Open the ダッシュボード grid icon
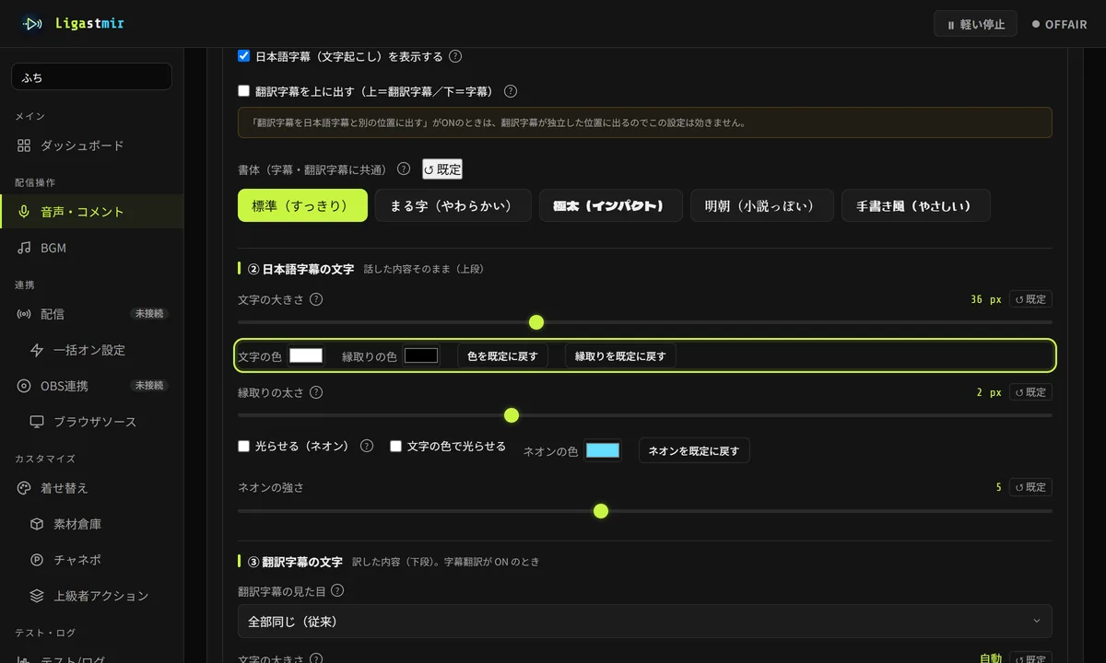 coord(24,145)
